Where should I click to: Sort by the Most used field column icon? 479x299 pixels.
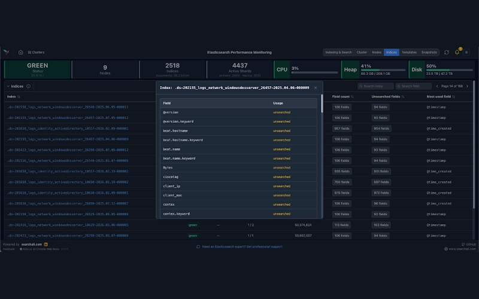pyautogui.click(x=453, y=97)
